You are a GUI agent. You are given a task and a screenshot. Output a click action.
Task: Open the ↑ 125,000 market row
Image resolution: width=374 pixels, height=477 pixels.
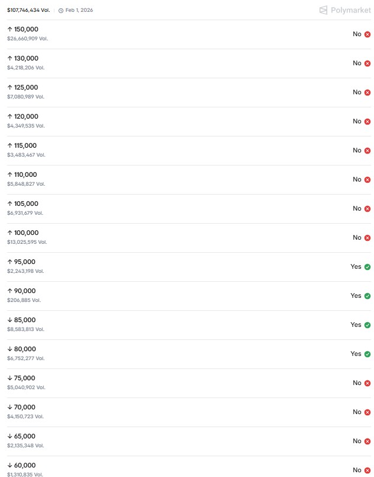tap(178, 92)
